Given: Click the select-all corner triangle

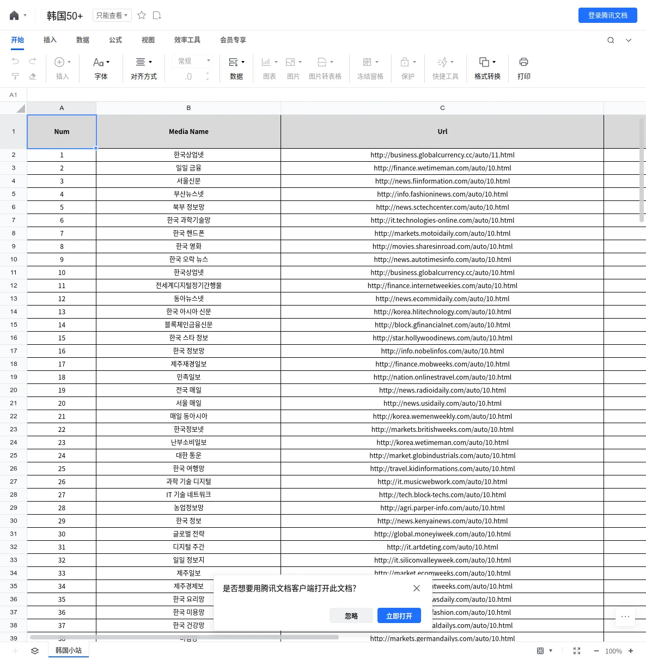Looking at the screenshot, I should (21, 108).
